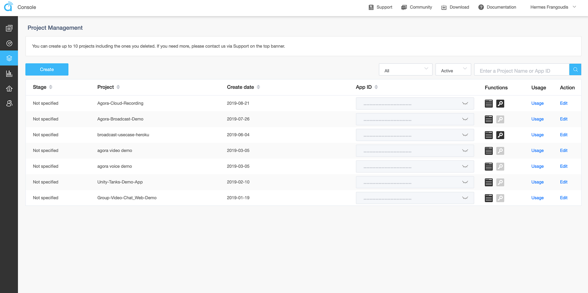Open the overview document icon in the sidebar
588x293 pixels.
pos(9,28)
